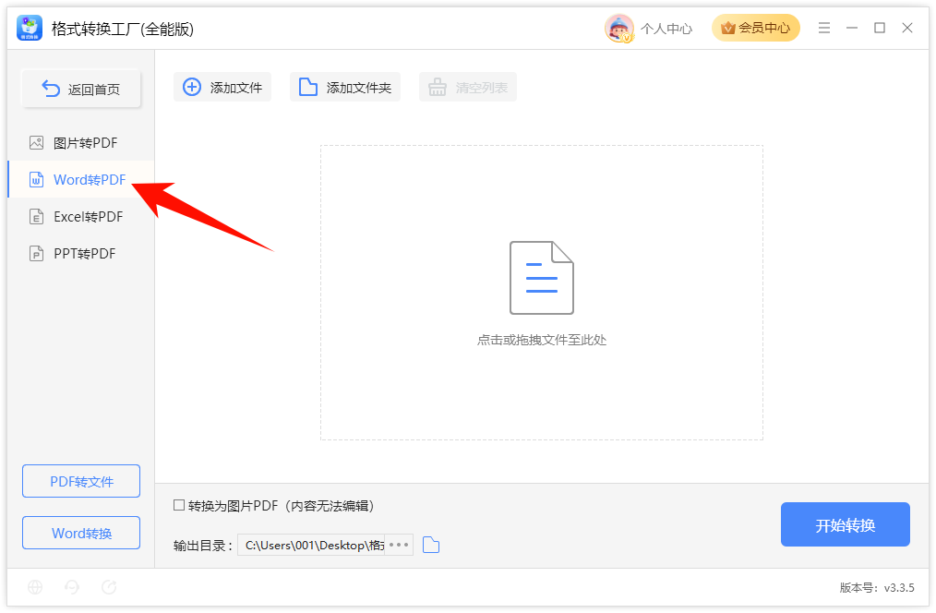Click the output directory path field
Image resolution: width=936 pixels, height=613 pixels.
pyautogui.click(x=312, y=545)
